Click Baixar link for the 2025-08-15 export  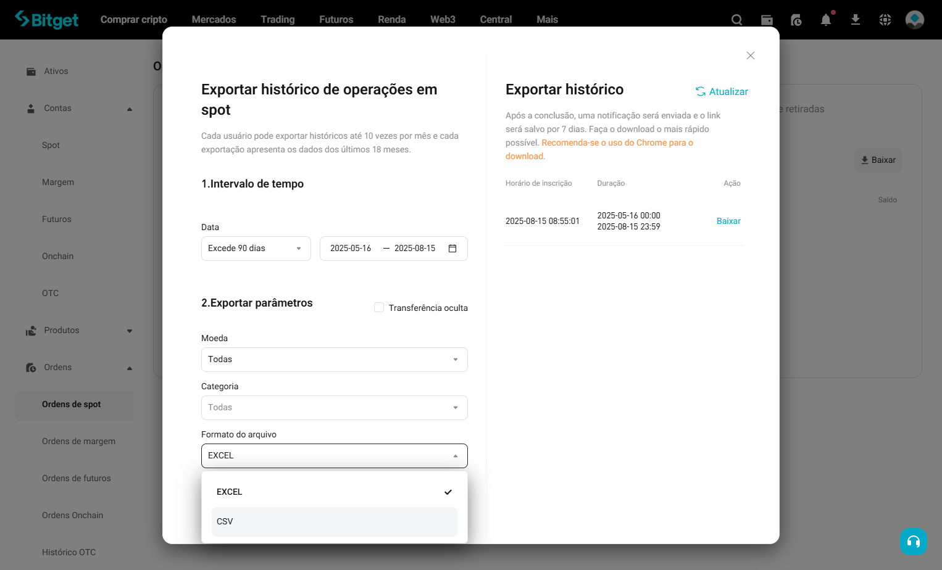(x=728, y=221)
